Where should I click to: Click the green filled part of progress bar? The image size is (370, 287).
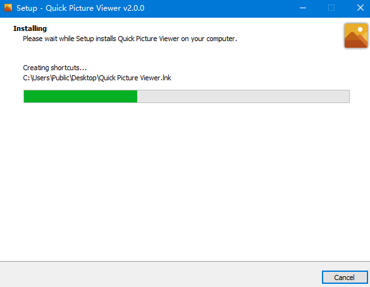(80, 97)
